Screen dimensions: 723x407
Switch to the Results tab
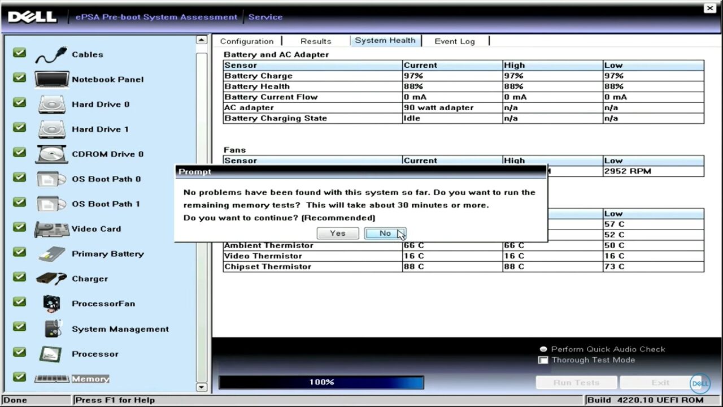(x=316, y=41)
